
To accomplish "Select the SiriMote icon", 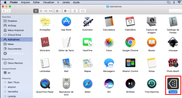I will pyautogui.click(x=130, y=84).
